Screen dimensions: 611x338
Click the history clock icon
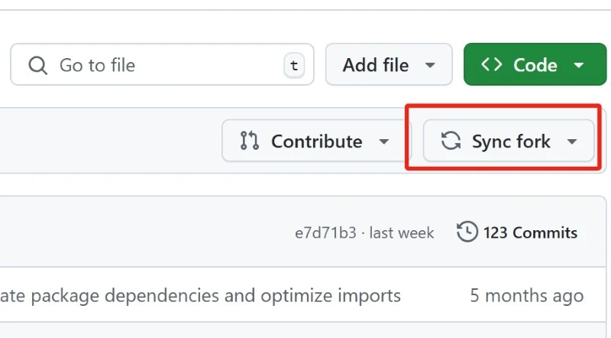[x=467, y=232]
